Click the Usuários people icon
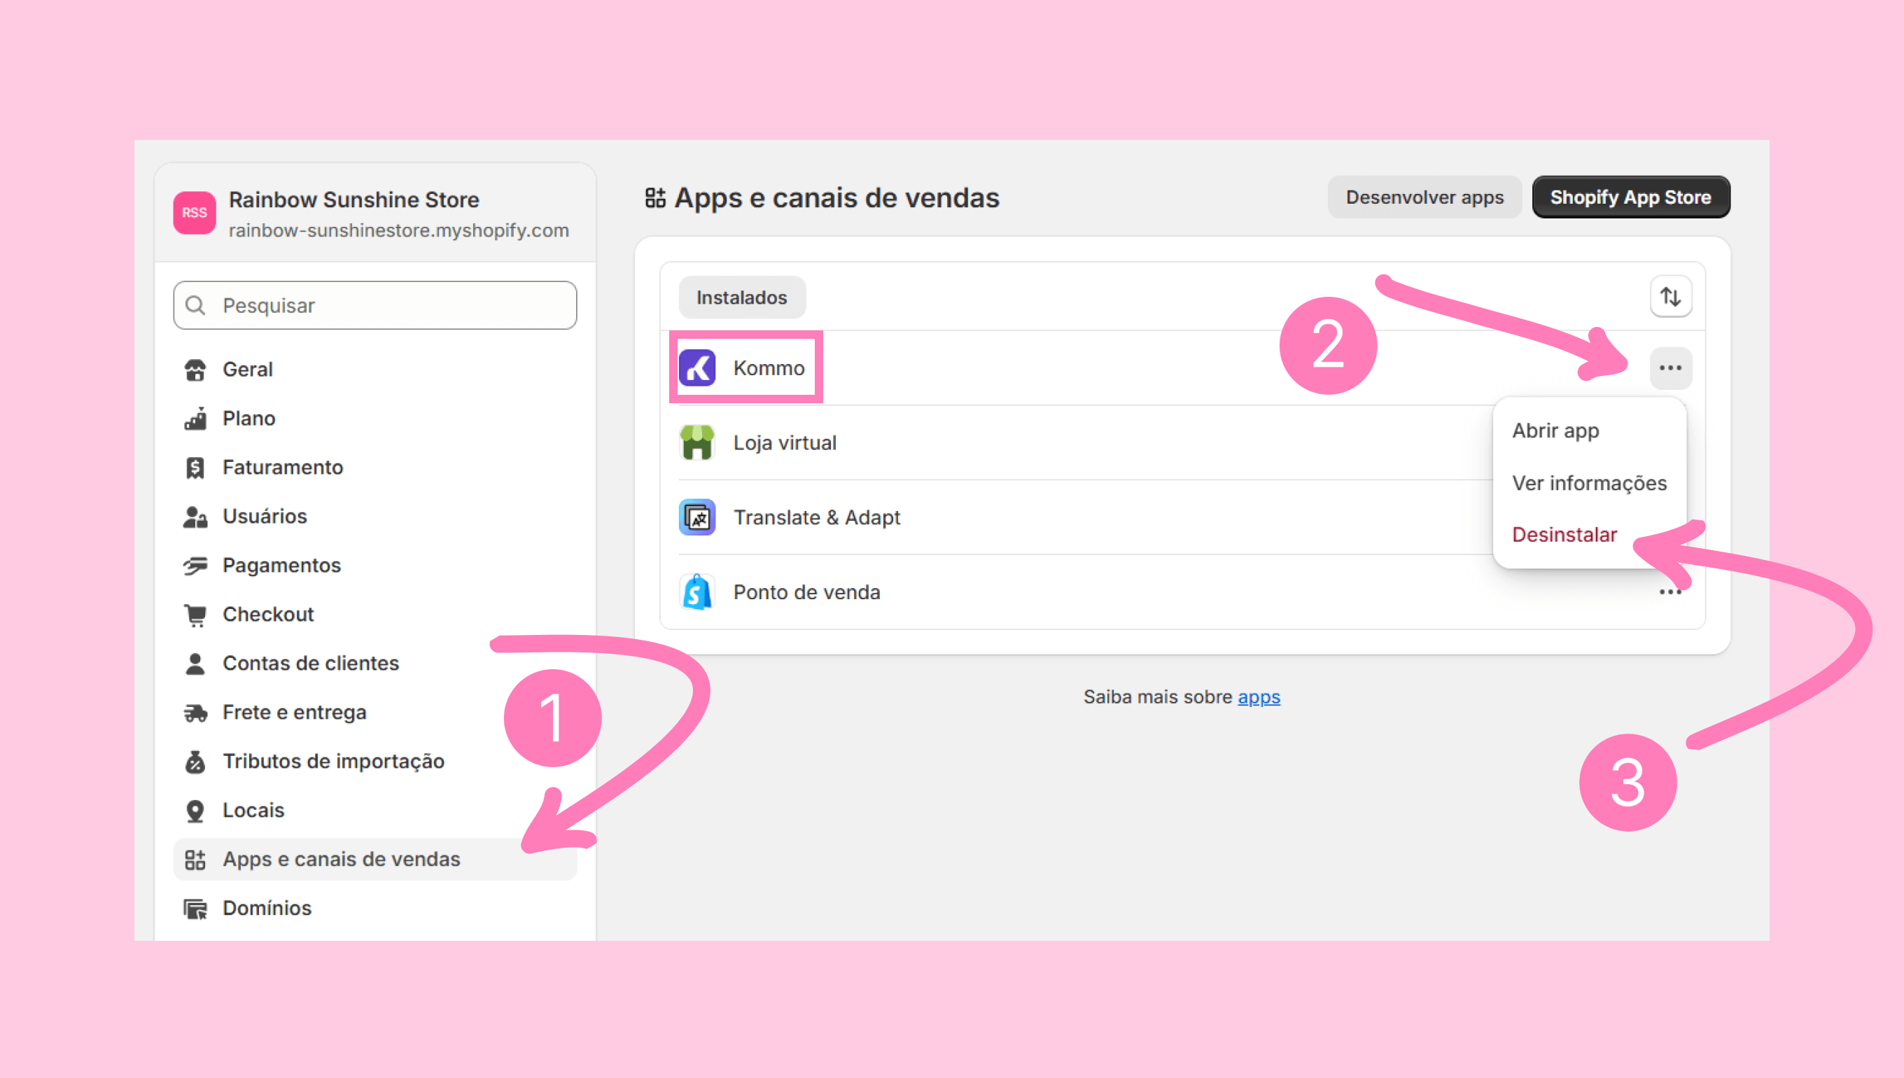Screen dimensions: 1904x1078 coord(195,516)
